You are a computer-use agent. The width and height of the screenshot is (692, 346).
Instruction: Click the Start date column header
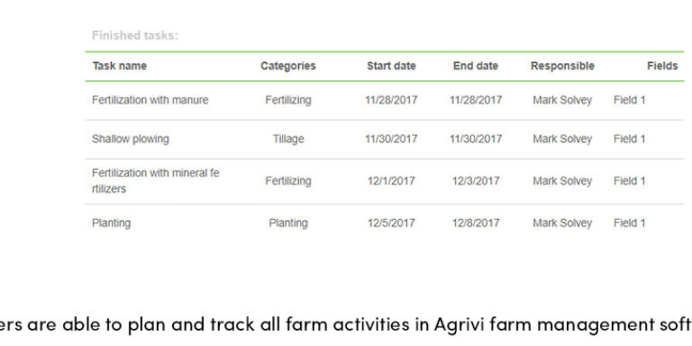point(391,66)
